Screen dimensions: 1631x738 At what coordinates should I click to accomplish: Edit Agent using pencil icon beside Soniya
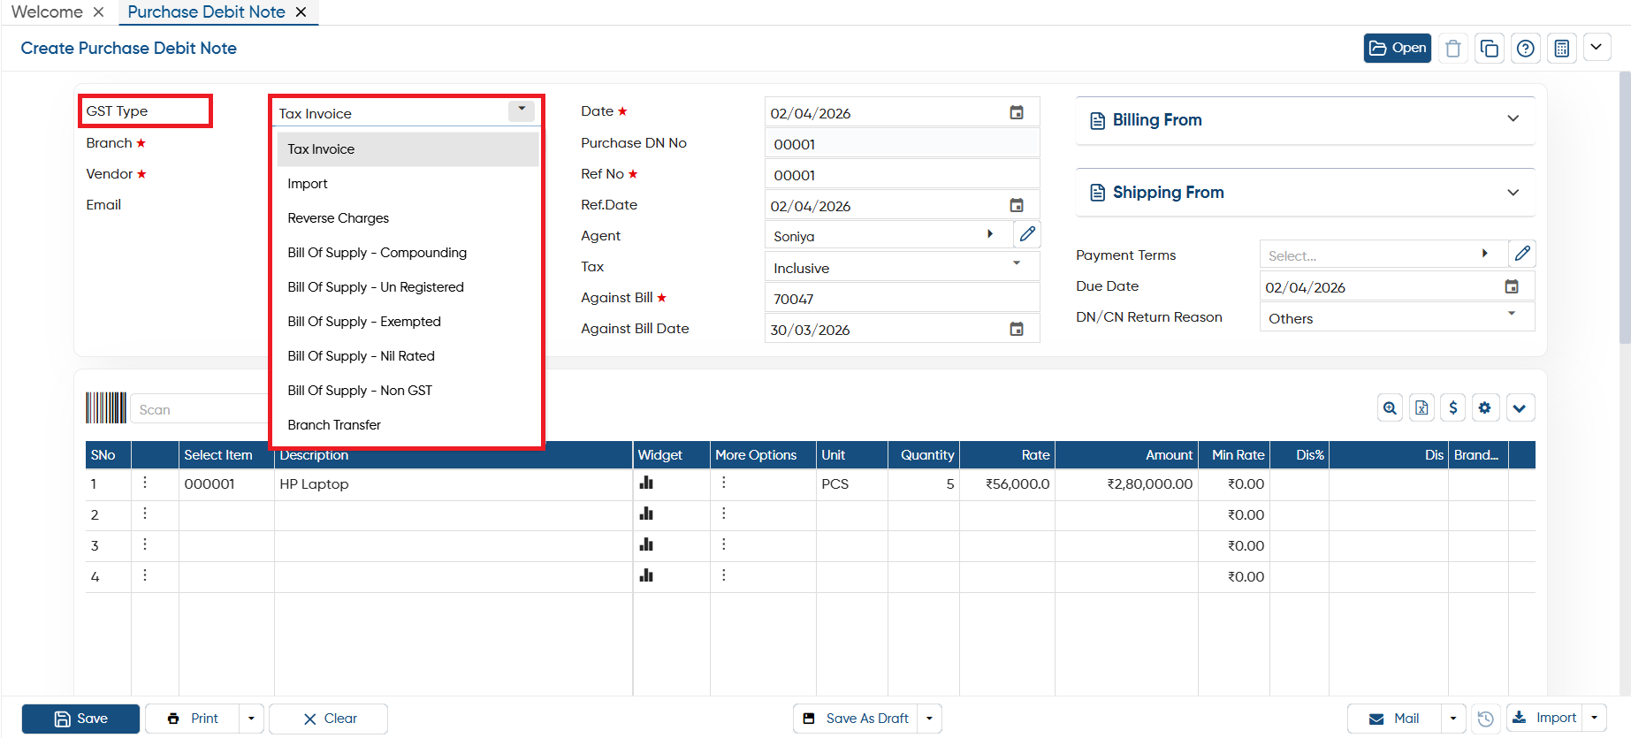[1027, 234]
